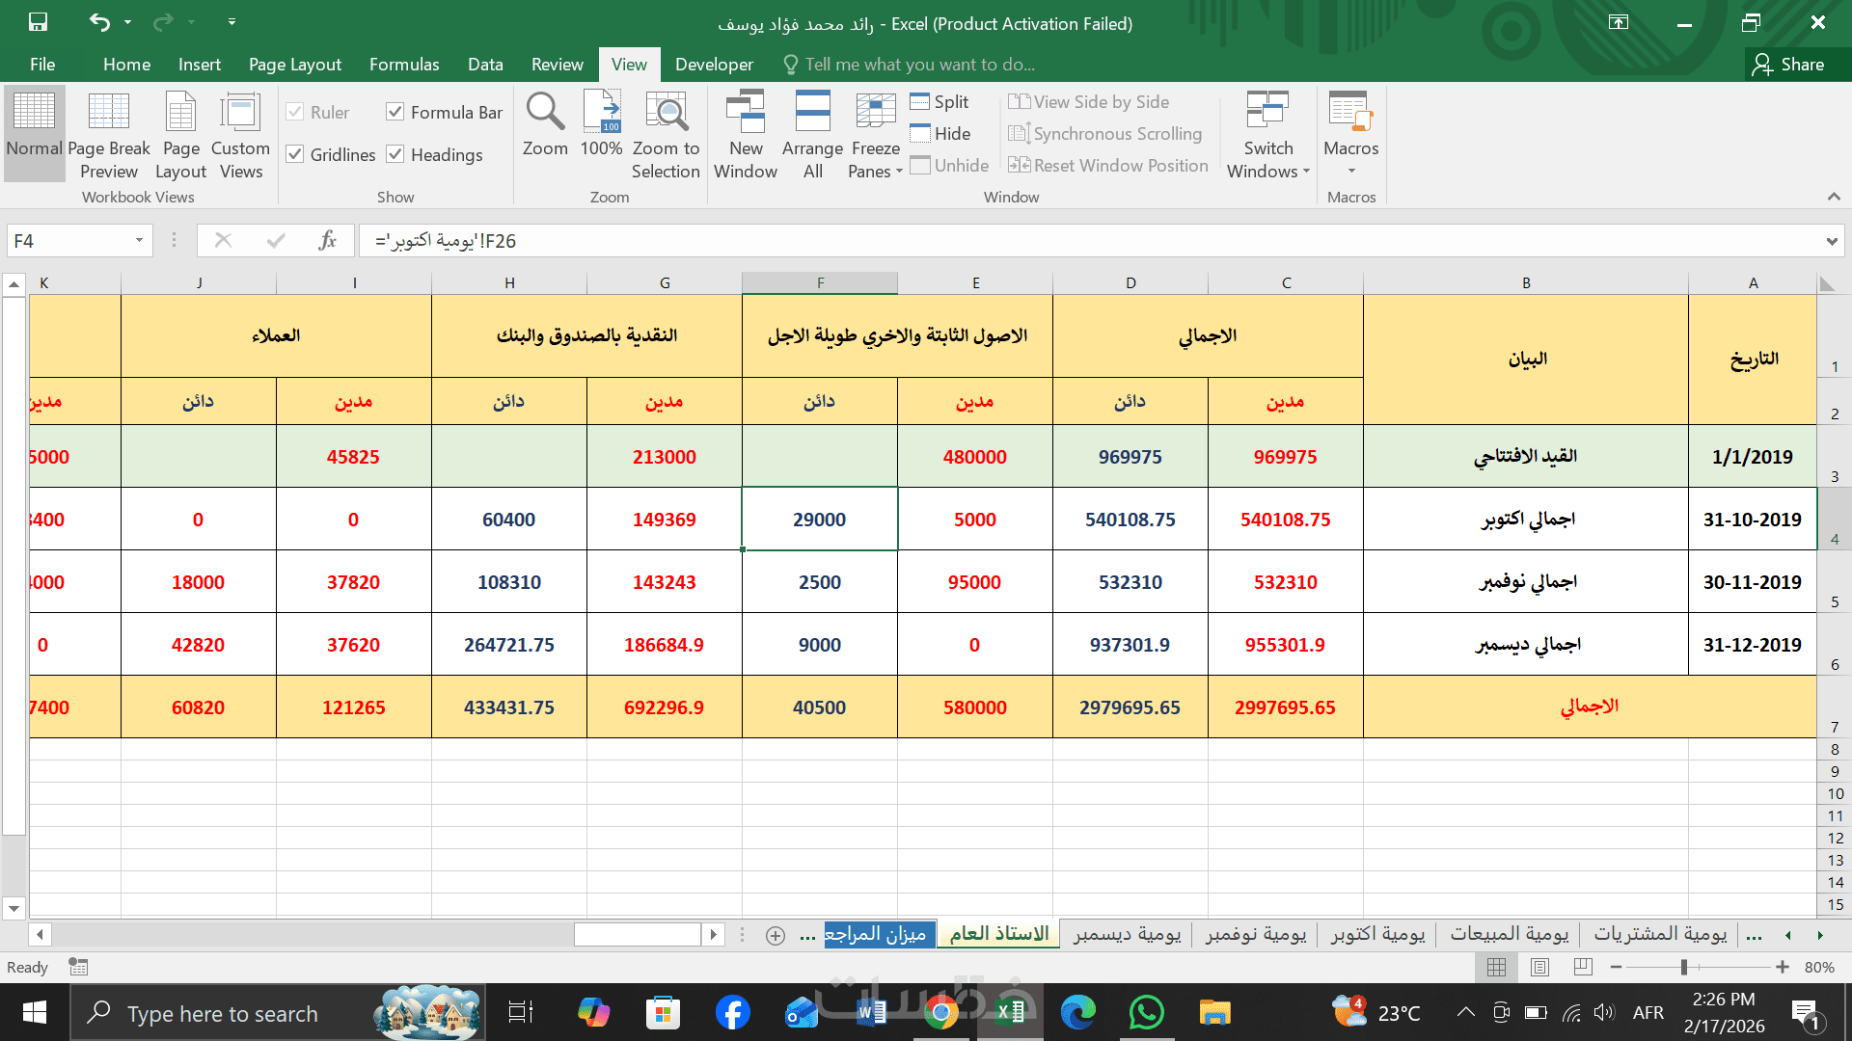The image size is (1852, 1041).
Task: Uncheck the Gridlines checkbox
Action: (x=295, y=154)
